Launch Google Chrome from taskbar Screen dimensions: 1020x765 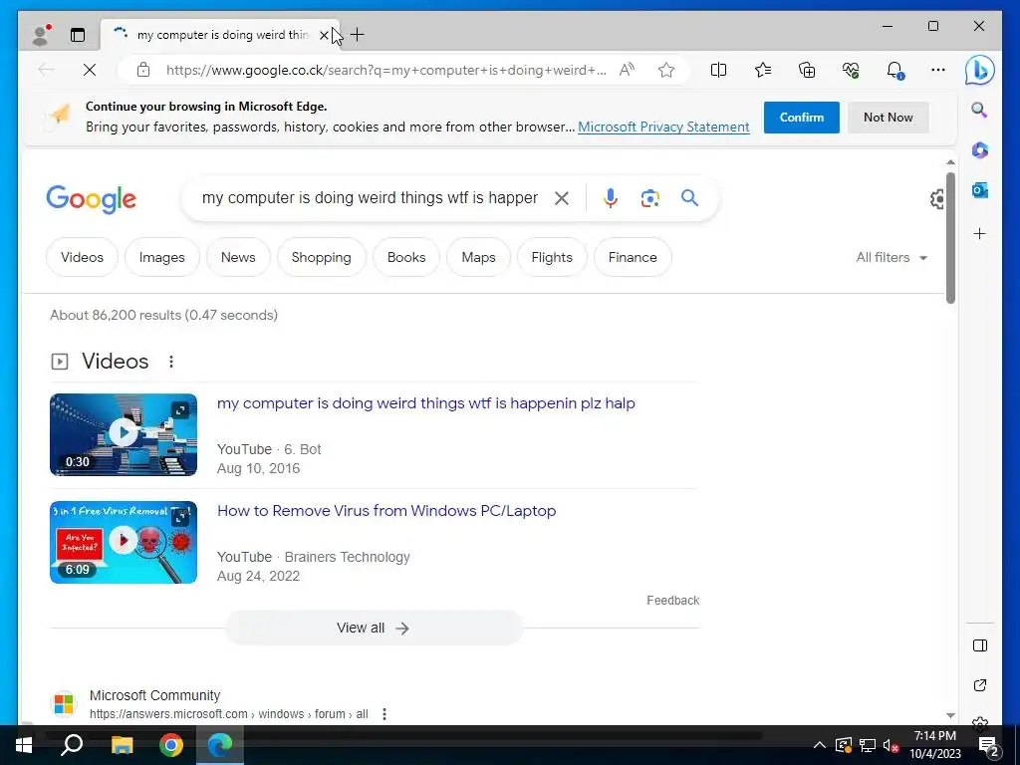[171, 745]
